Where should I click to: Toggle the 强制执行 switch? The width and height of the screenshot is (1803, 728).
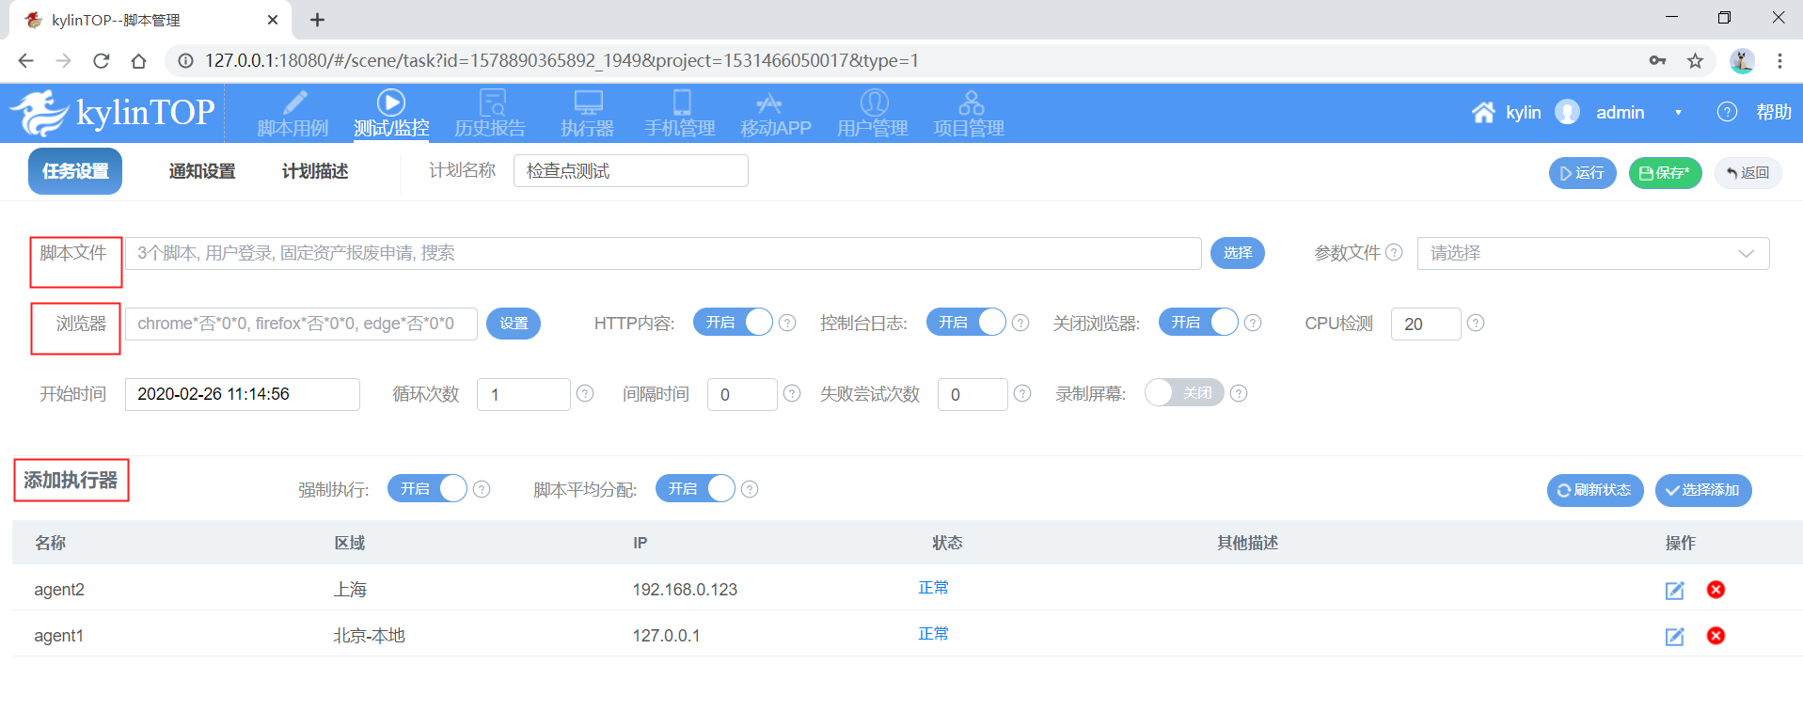427,489
